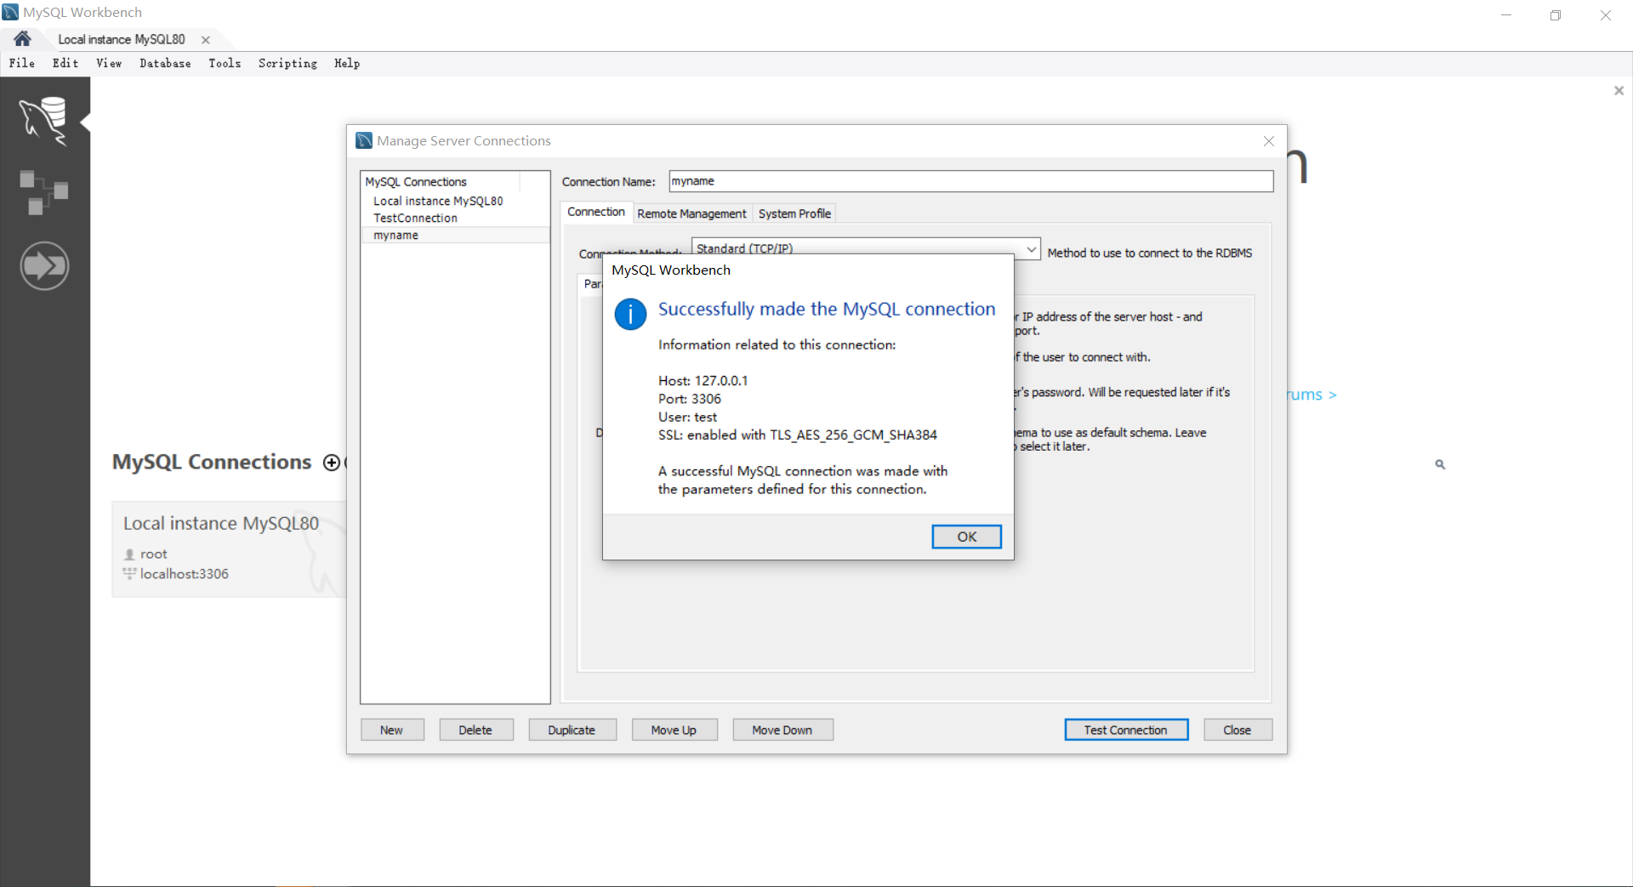Open the Scripting menu
Viewport: 1633px width, 887px height.
[x=287, y=63]
